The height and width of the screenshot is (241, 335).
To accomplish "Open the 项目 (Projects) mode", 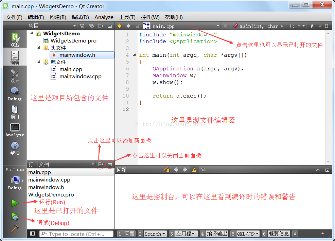I will point(15,112).
